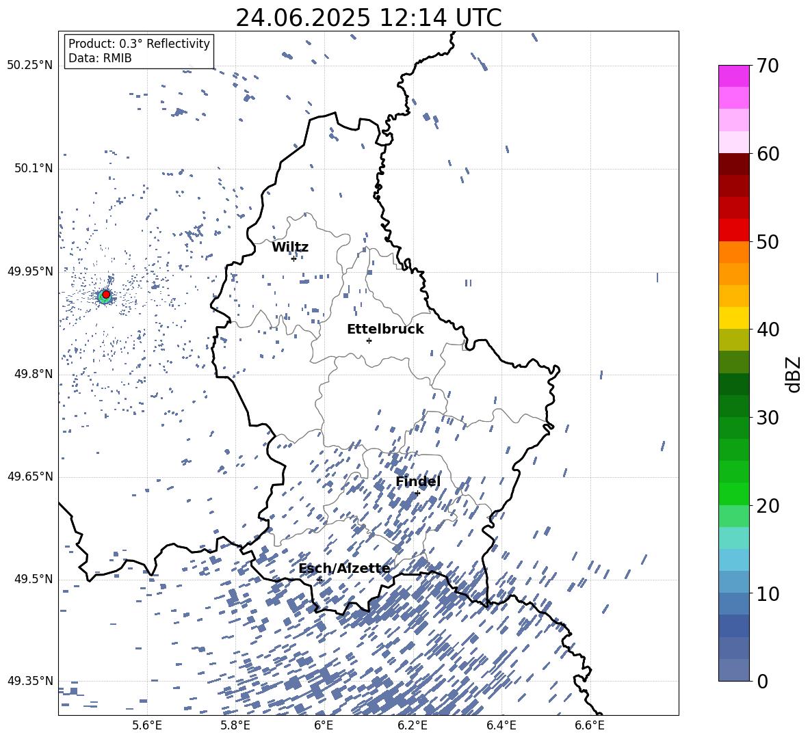The width and height of the screenshot is (810, 739).
Task: Click the 5.8°E longitude label
Action: pos(235,725)
